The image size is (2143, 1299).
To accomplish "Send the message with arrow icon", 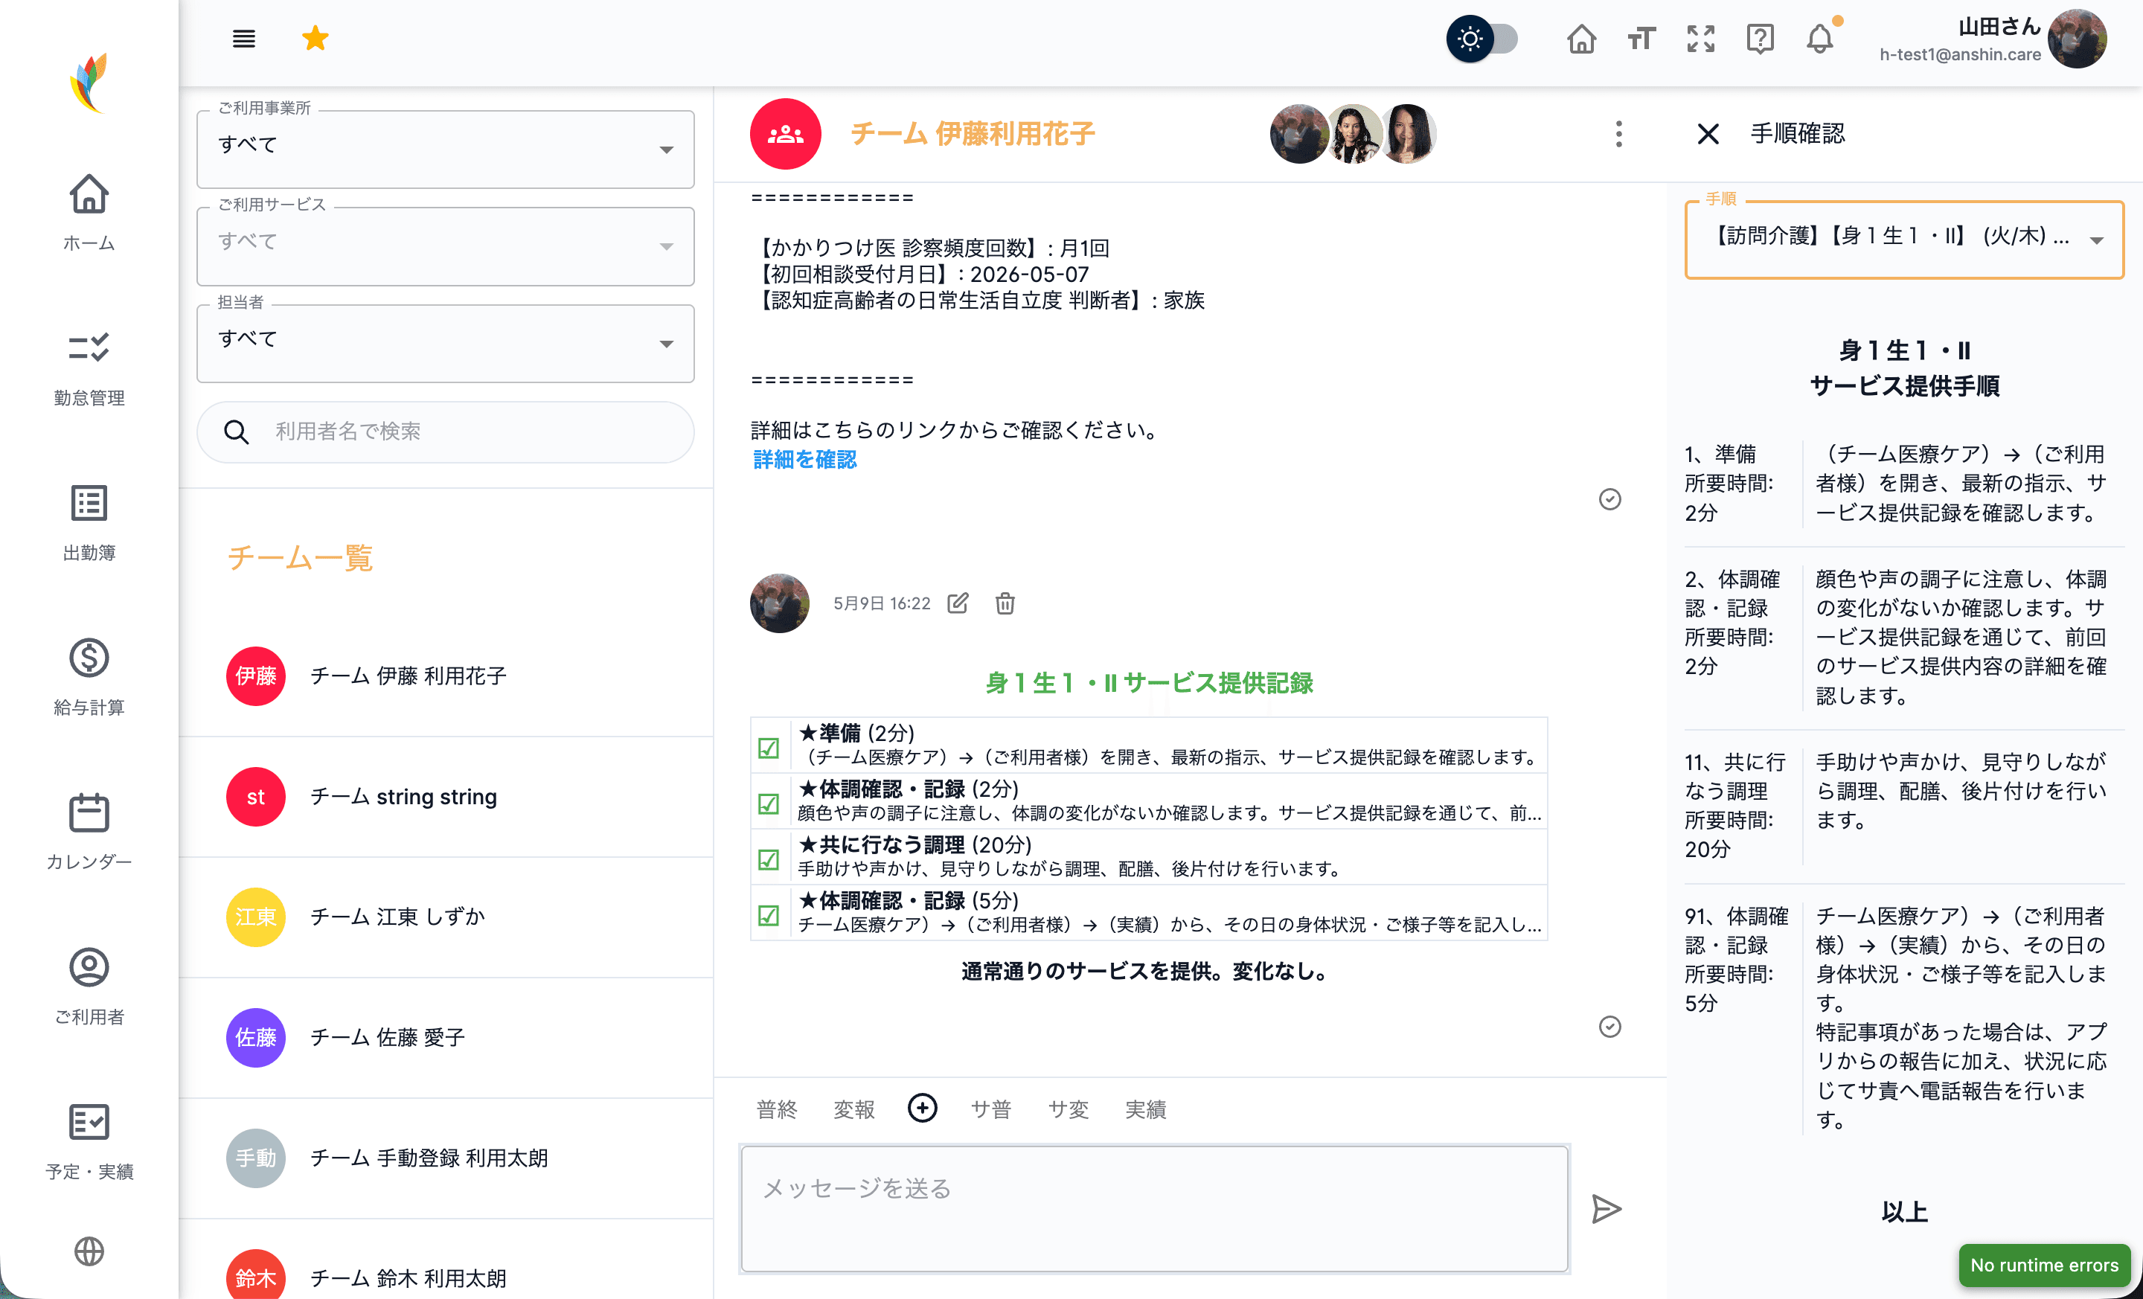I will 1606,1210.
